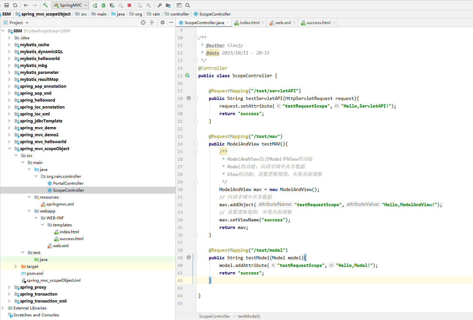Close the ScopeController.java tab

(x=228, y=22)
